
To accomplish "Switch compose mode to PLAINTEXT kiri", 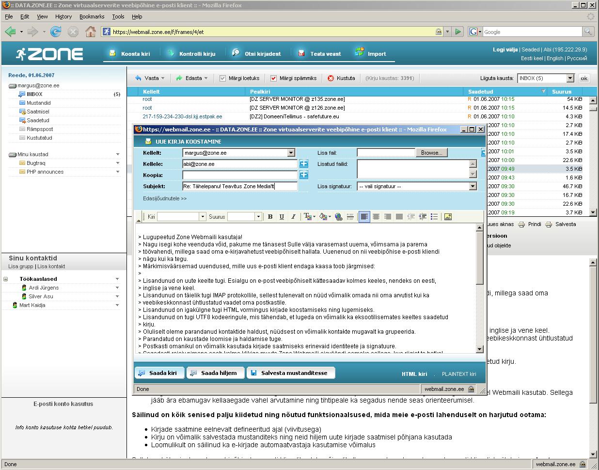I will tap(459, 374).
